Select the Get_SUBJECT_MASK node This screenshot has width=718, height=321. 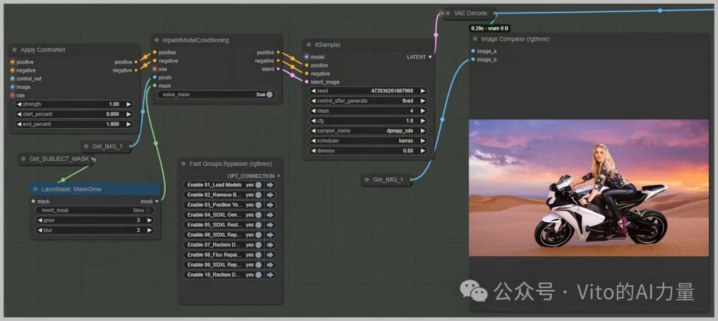(56, 159)
